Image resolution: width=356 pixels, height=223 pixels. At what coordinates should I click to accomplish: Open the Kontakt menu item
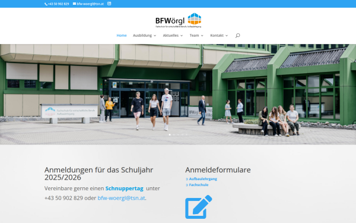pos(217,36)
